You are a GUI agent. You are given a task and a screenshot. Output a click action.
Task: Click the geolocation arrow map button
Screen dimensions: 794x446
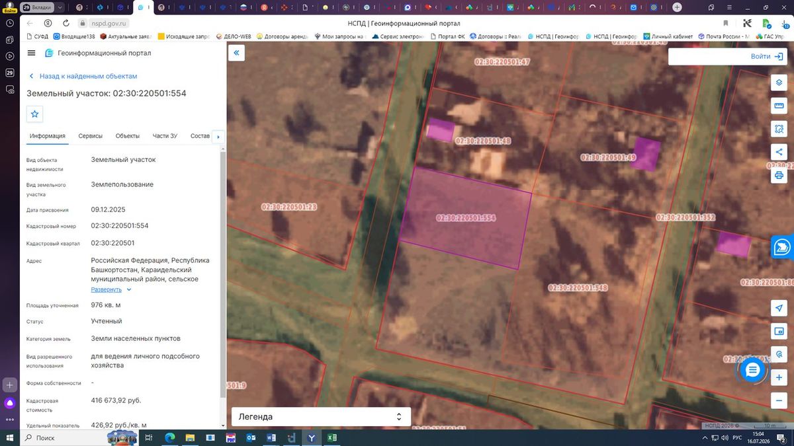click(x=779, y=309)
